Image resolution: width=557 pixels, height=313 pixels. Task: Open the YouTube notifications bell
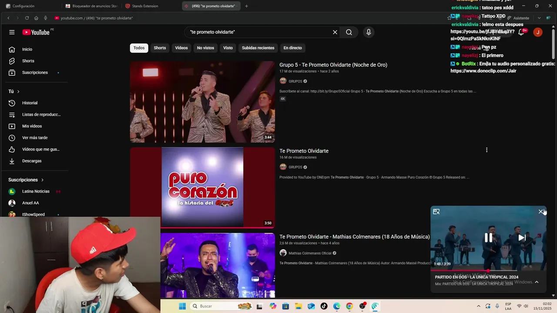point(521,32)
